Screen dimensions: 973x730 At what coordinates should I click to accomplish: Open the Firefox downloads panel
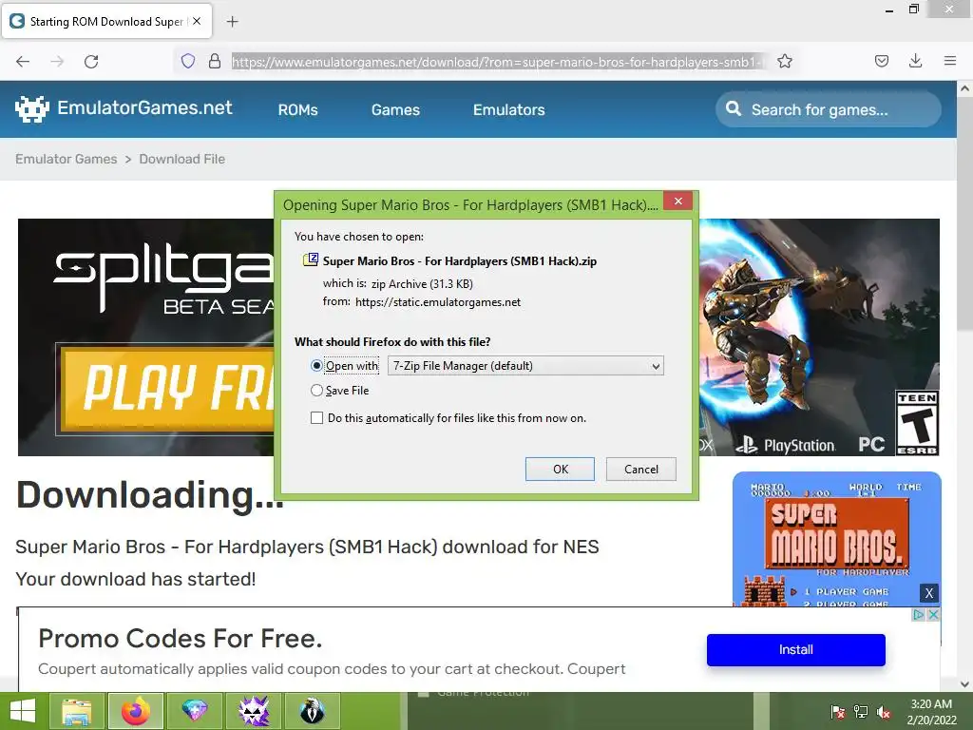click(915, 61)
